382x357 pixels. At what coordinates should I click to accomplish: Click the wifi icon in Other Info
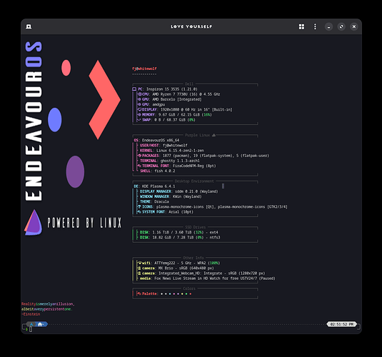tap(140, 263)
